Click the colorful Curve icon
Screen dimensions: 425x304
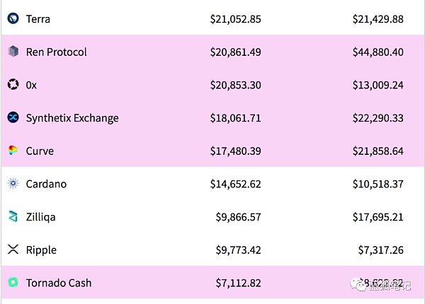[13, 151]
